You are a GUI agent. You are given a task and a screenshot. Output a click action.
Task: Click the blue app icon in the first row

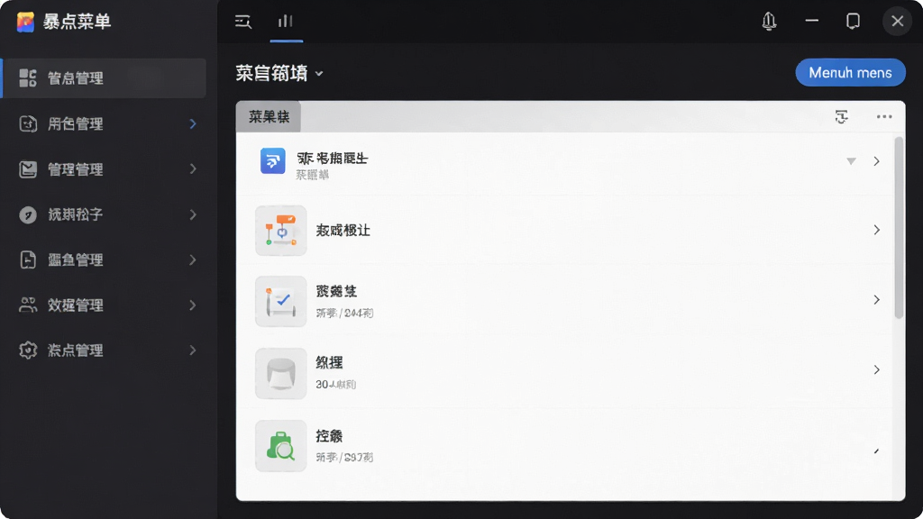coord(273,160)
